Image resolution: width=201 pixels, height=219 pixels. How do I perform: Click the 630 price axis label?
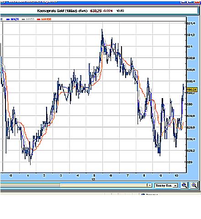(x=190, y=104)
